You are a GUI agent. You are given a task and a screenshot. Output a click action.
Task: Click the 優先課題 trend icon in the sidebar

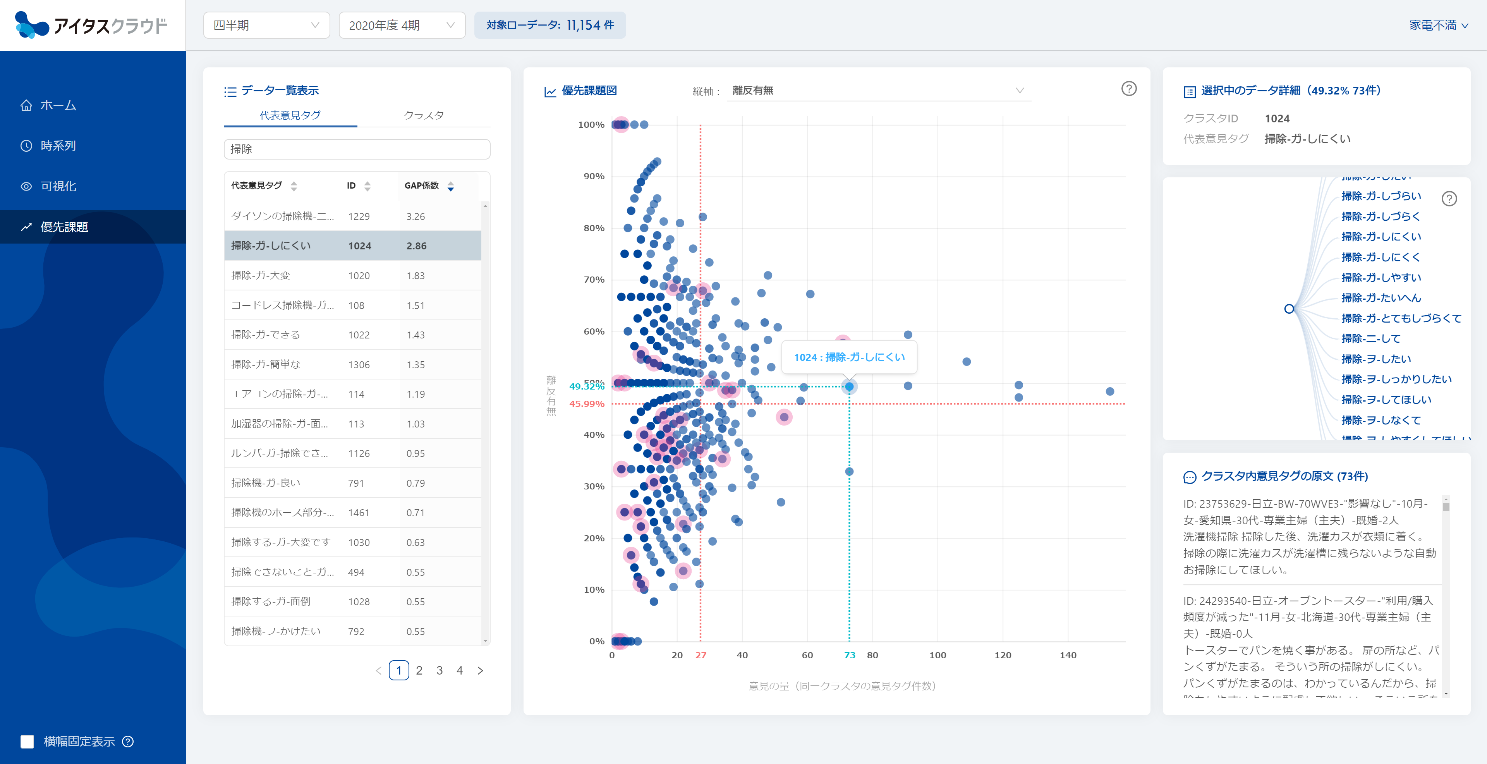click(x=26, y=227)
